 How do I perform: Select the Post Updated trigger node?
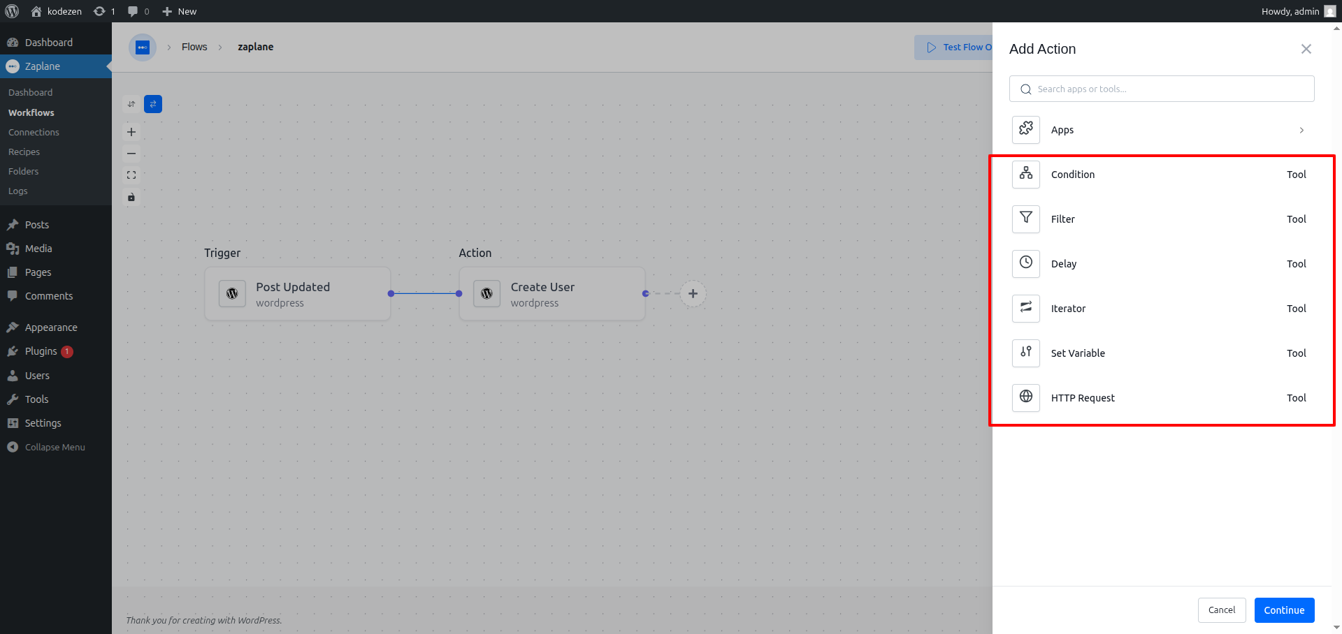297,294
